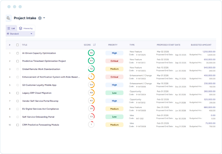Open EU Digital Services Act Compliance

pos(40,109)
